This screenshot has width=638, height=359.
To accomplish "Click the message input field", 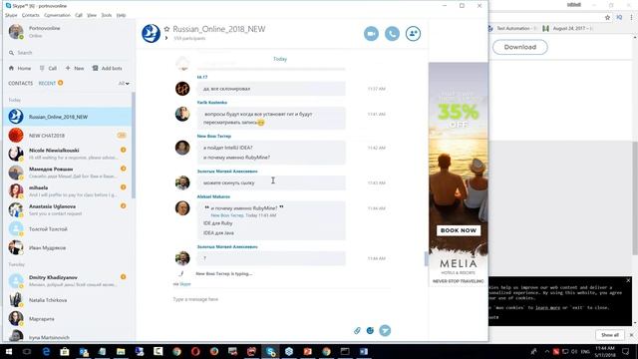I will pos(281,299).
